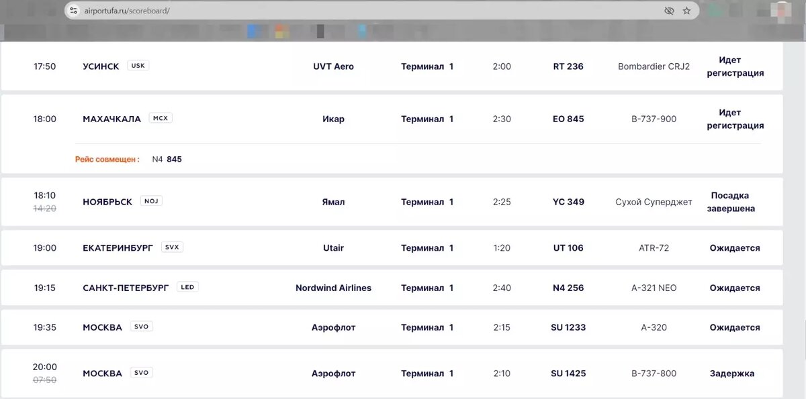Select destination САНКТ-ПЕТЕРБУРГ
Screen dimensions: 806x399
[x=126, y=288]
